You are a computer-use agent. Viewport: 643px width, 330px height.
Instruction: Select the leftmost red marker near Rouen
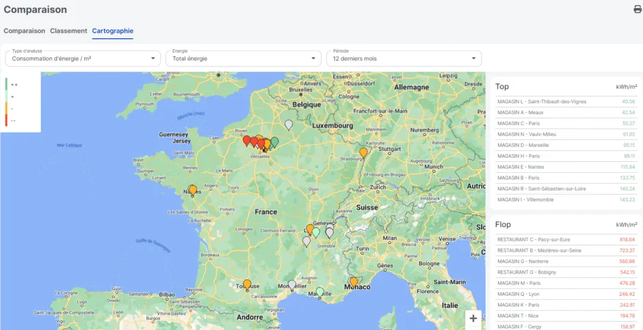246,141
